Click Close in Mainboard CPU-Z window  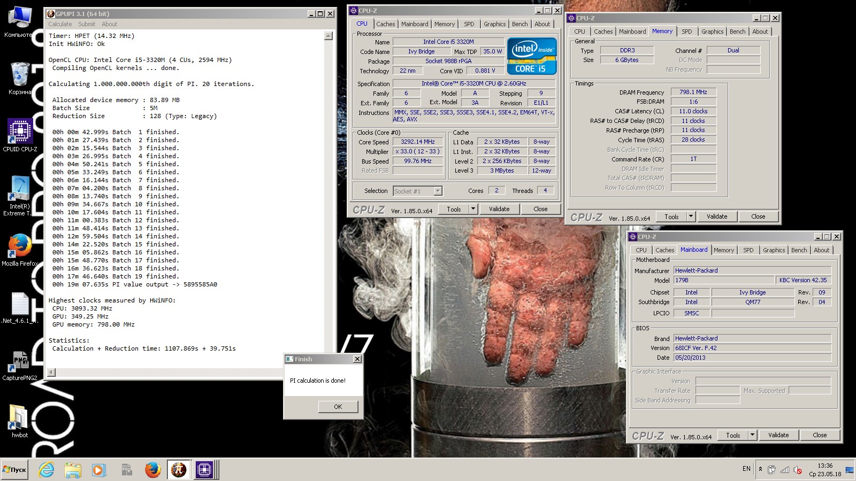(820, 435)
